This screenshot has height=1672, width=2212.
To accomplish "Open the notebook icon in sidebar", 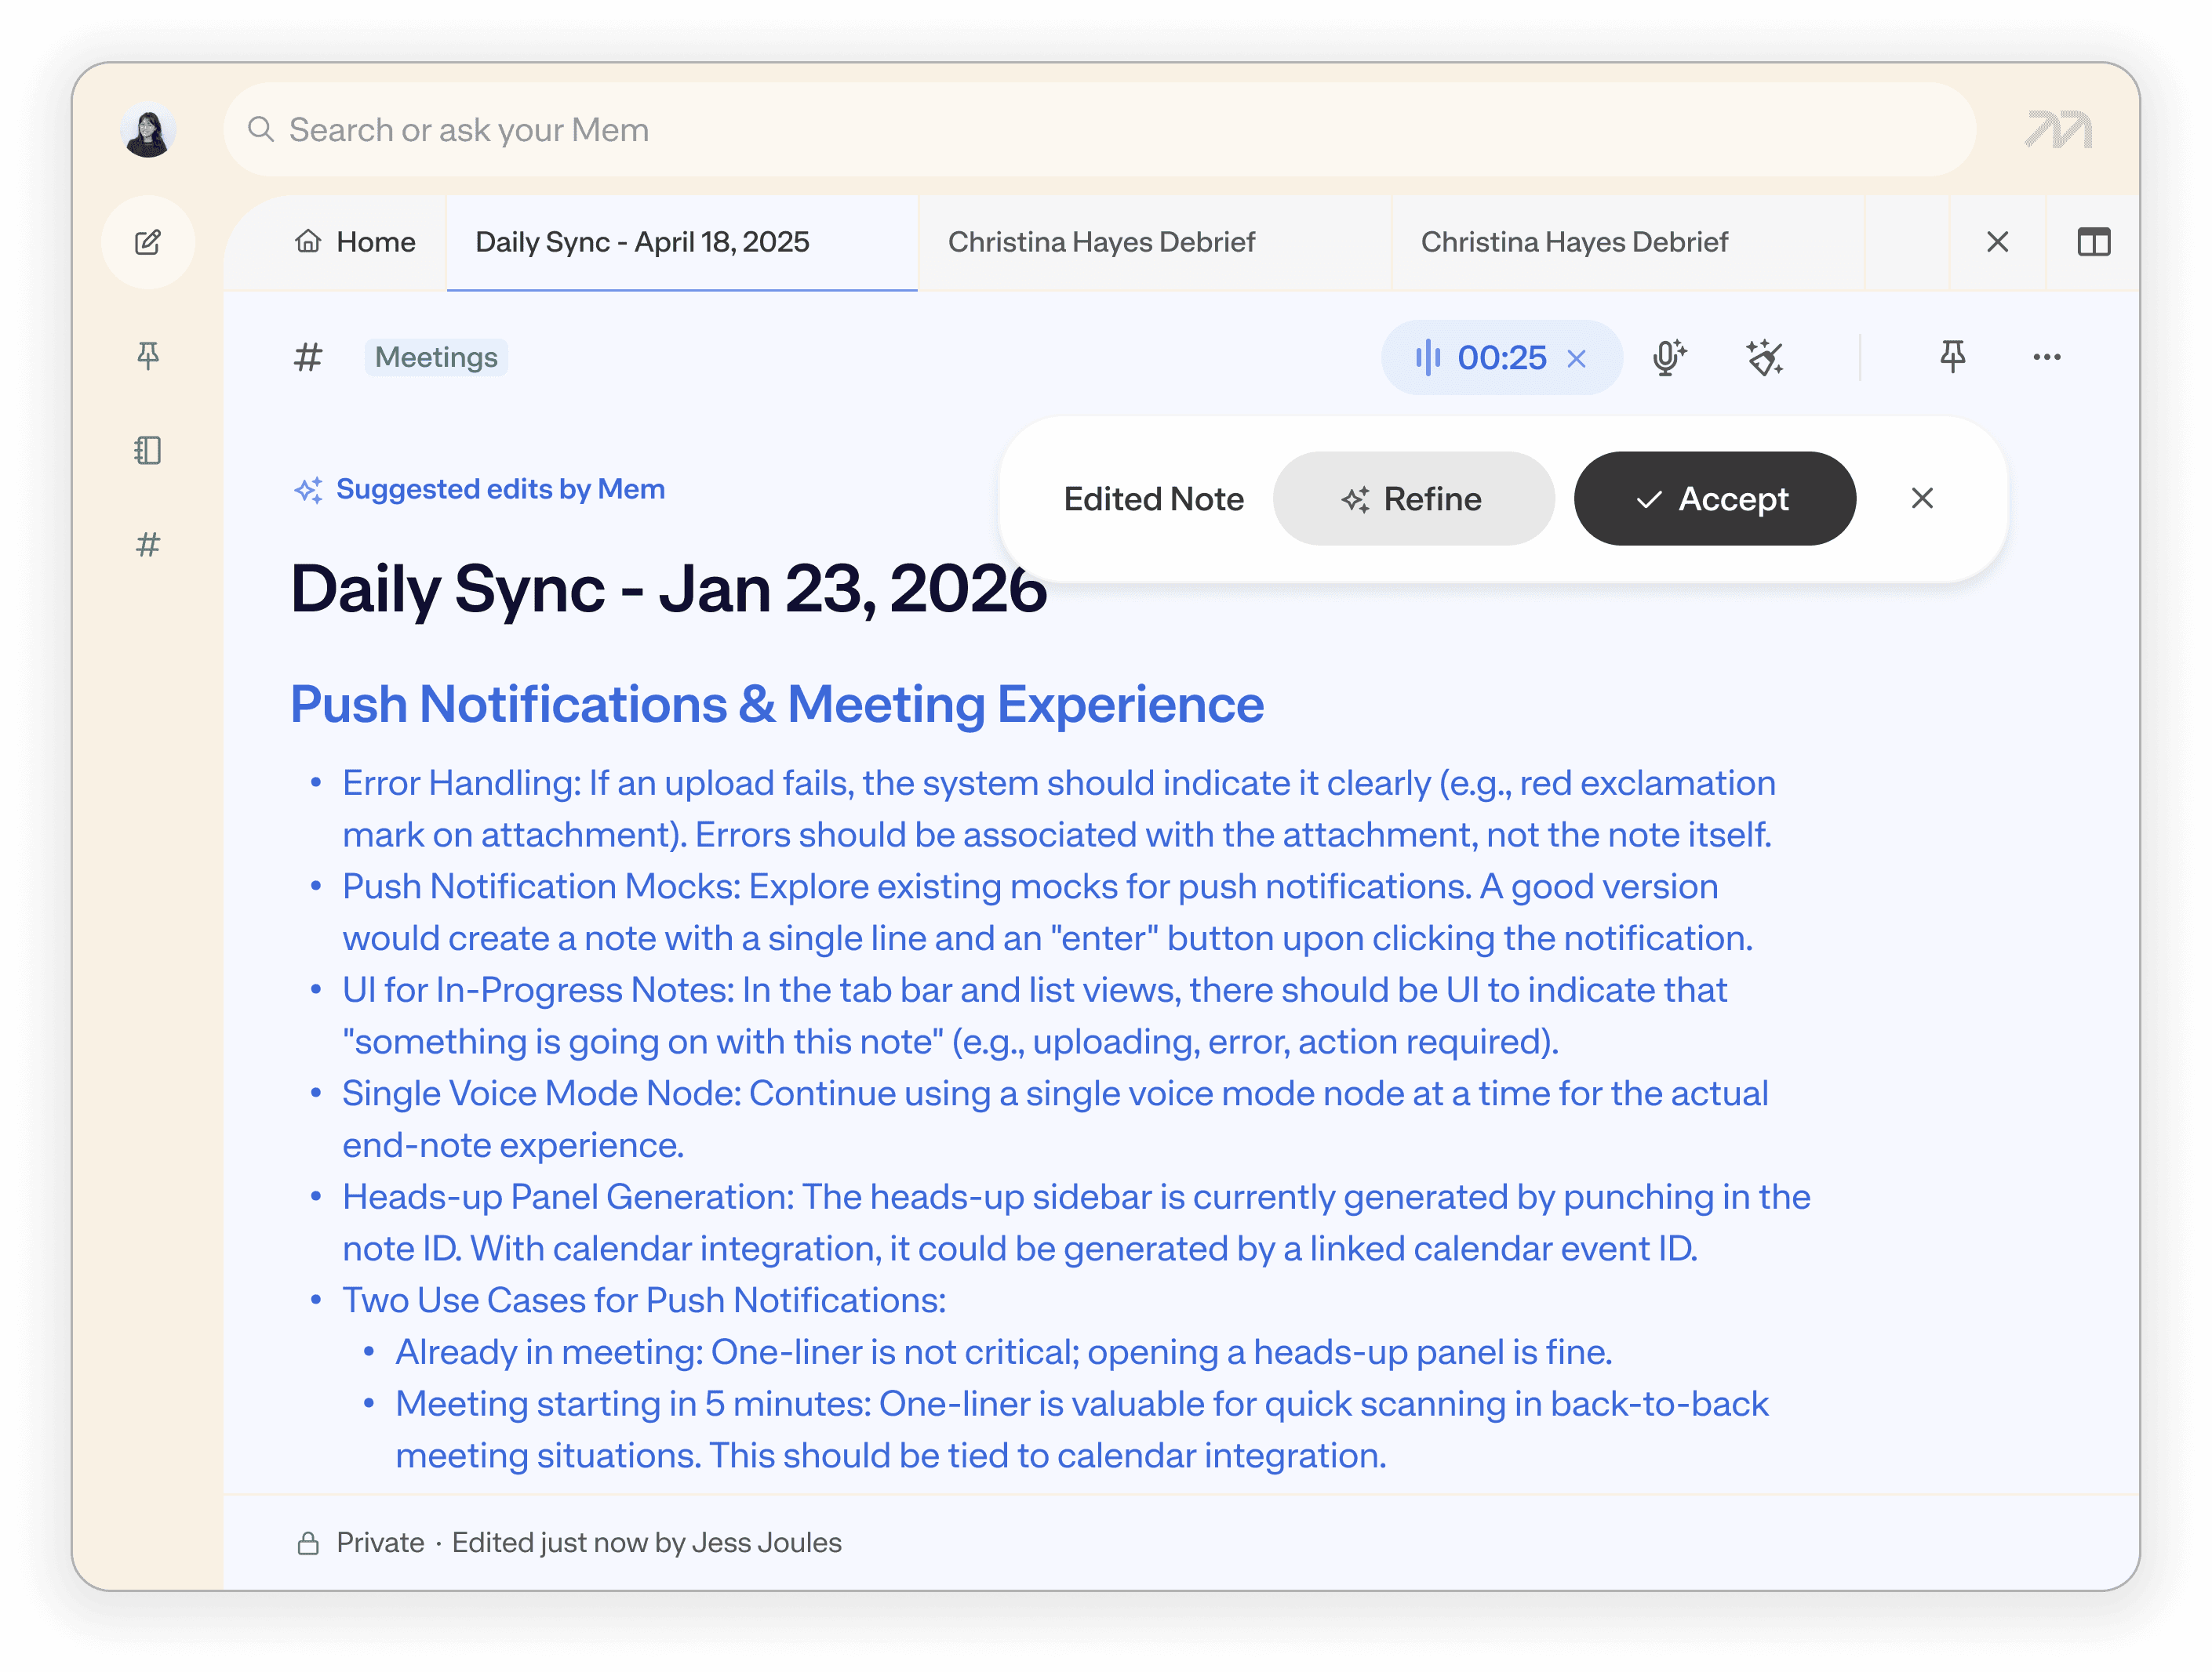I will 148,450.
